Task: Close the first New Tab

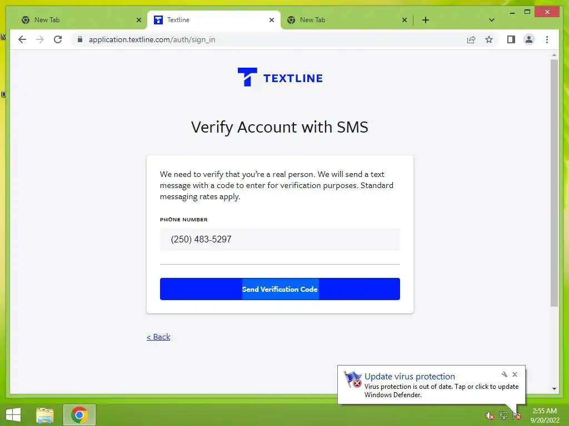Action: click(x=138, y=20)
